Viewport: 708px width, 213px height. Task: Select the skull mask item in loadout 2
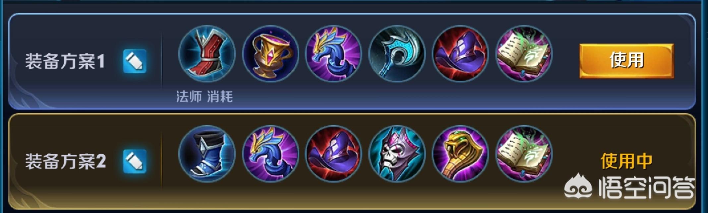pos(397,154)
